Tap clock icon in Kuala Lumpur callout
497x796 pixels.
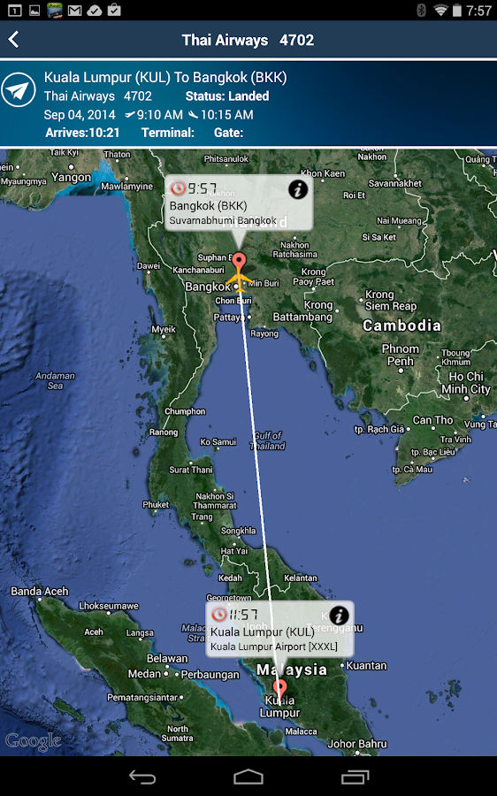218,615
